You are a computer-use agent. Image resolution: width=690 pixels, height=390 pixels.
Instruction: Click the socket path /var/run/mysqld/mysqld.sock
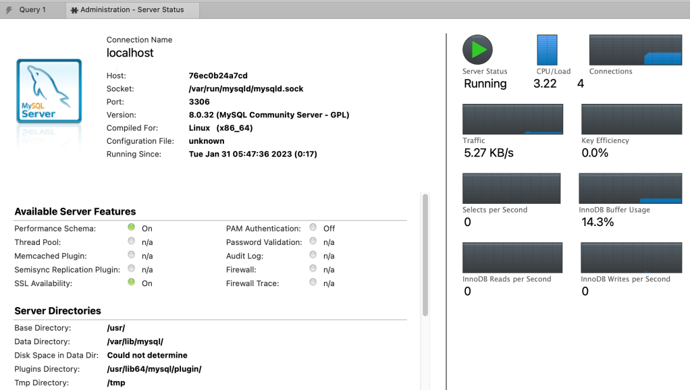click(x=246, y=89)
